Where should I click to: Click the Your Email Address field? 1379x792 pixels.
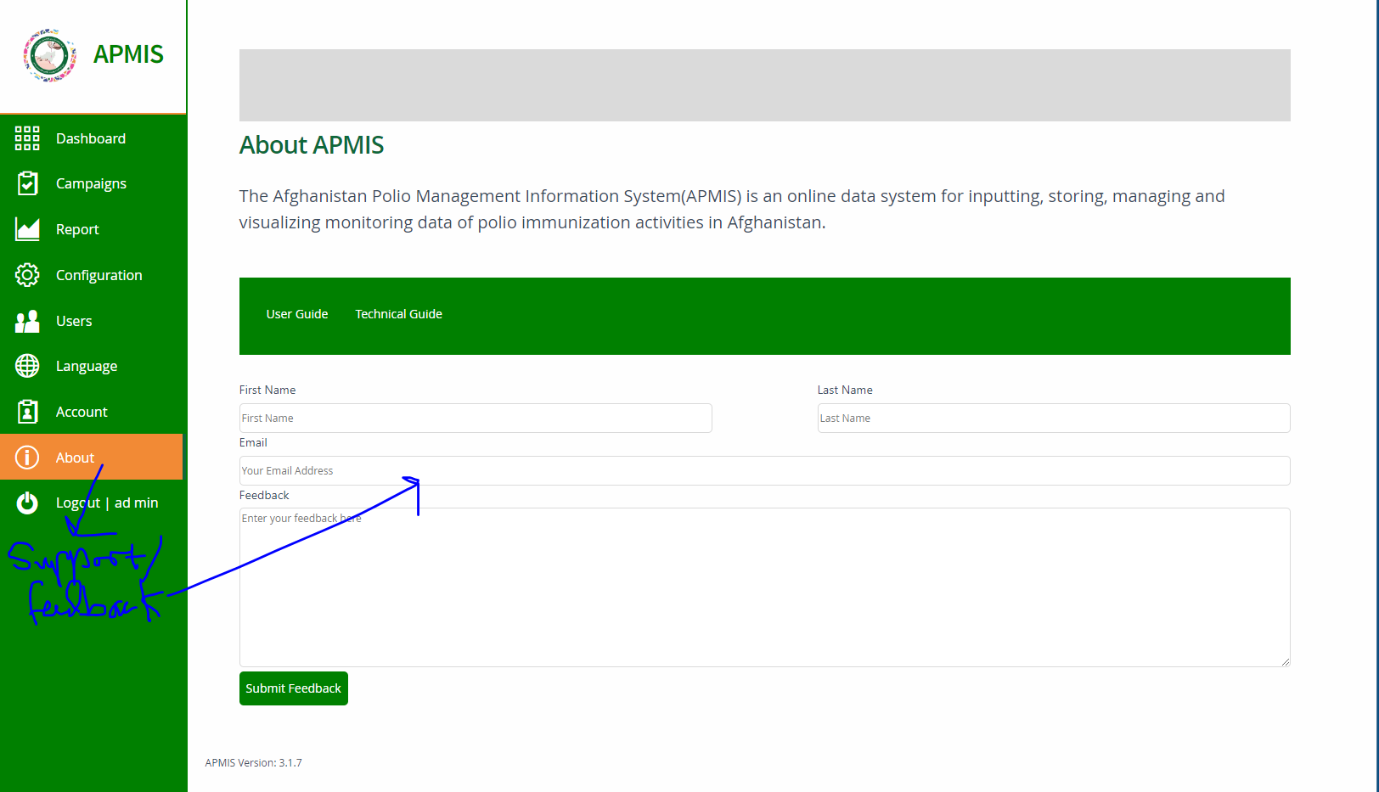pyautogui.click(x=764, y=470)
